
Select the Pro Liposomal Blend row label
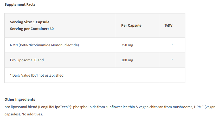pyautogui.click(x=27, y=60)
